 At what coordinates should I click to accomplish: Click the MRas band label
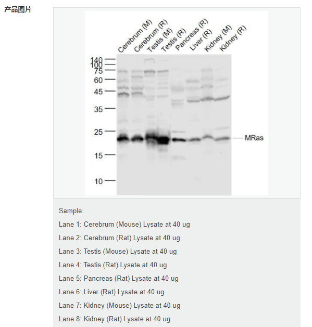pos(254,138)
